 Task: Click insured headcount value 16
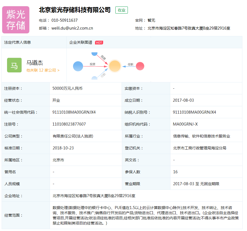(175, 172)
